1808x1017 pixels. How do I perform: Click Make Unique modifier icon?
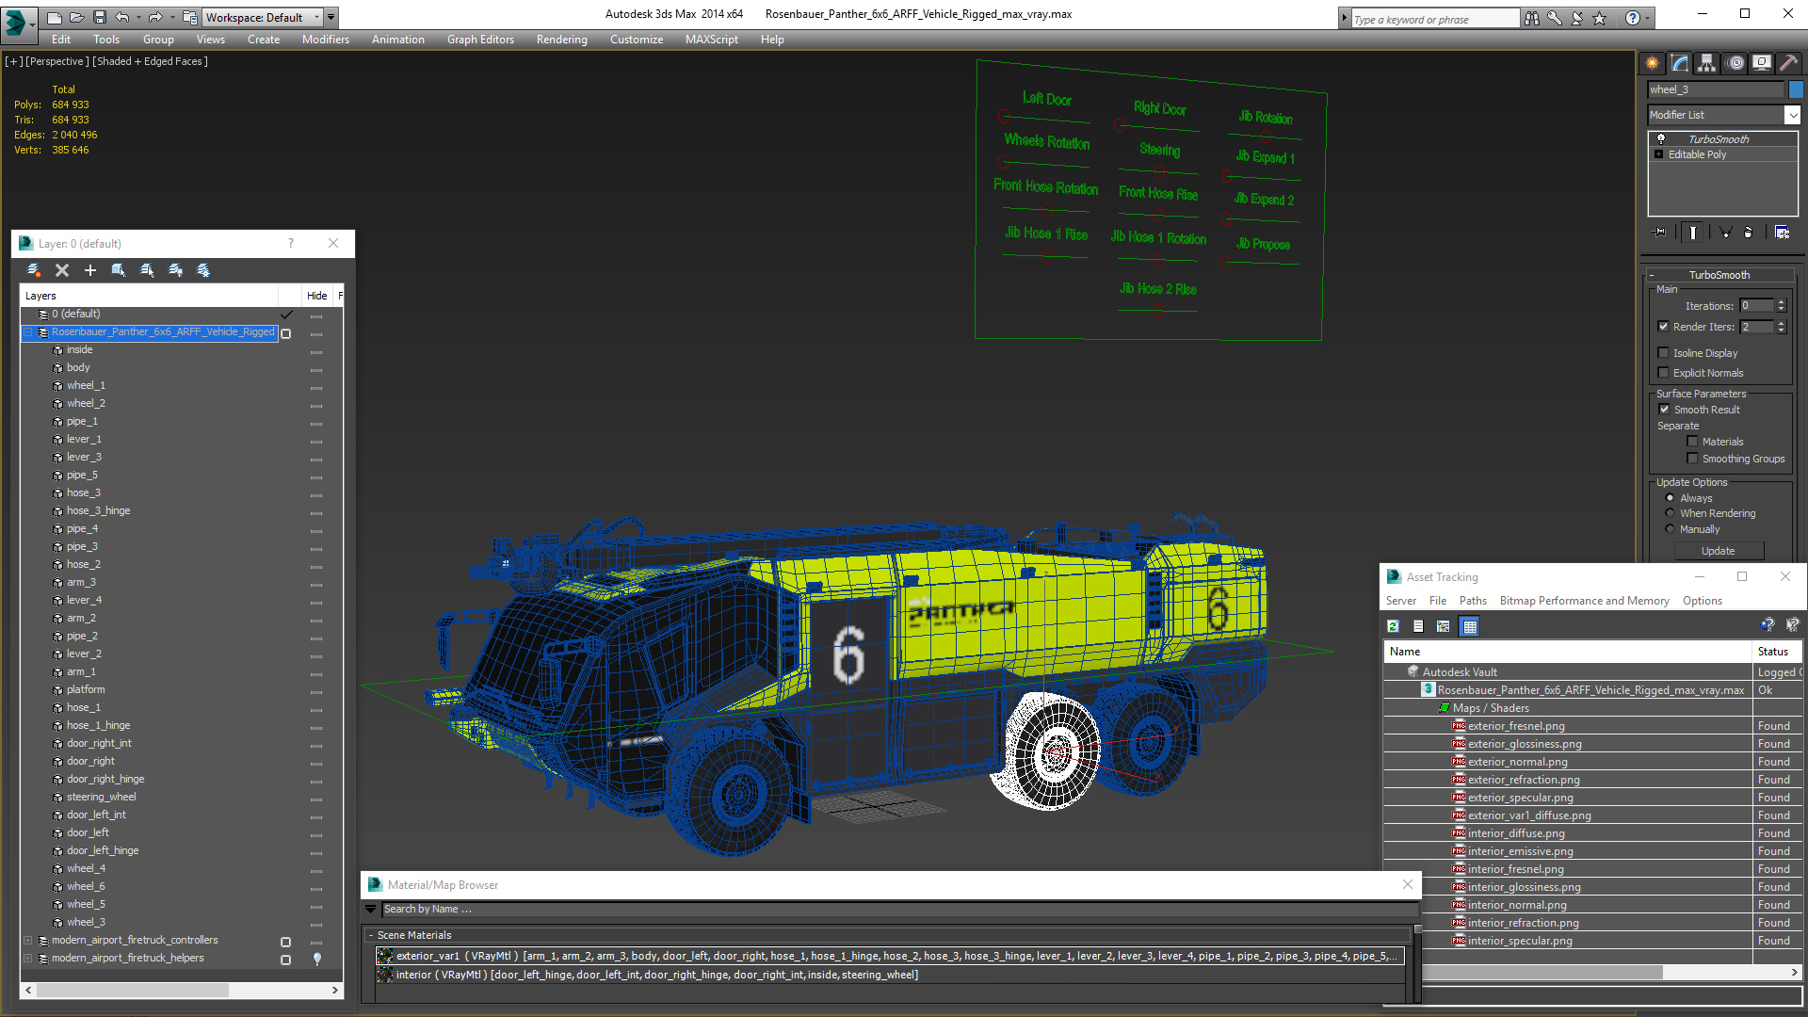[1725, 232]
